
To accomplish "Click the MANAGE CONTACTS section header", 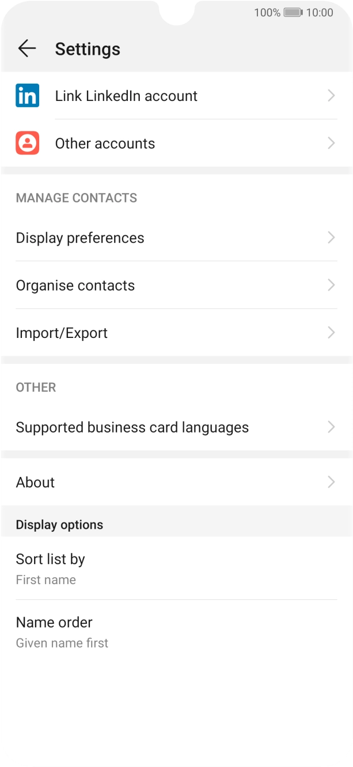I will (77, 198).
